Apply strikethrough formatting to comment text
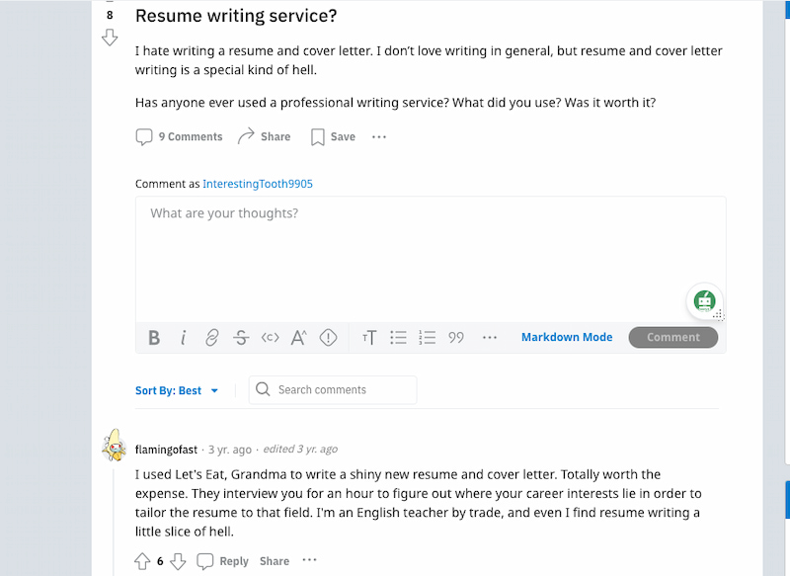The image size is (790, 576). pyautogui.click(x=241, y=337)
